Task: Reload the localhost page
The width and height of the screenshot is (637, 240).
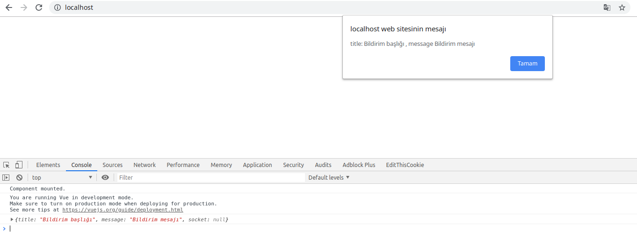Action: tap(39, 7)
